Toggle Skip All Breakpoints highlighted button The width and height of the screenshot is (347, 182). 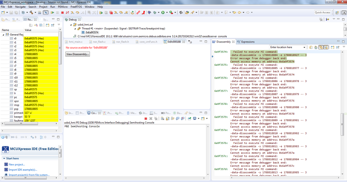pos(46,12)
